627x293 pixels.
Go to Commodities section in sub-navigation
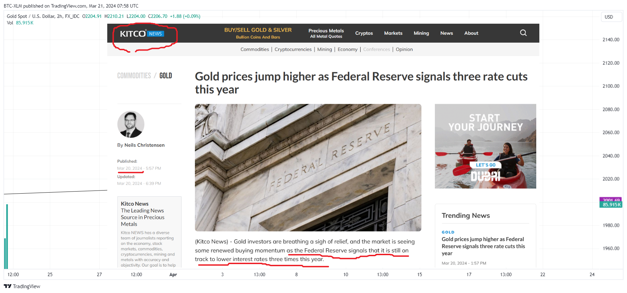(255, 49)
